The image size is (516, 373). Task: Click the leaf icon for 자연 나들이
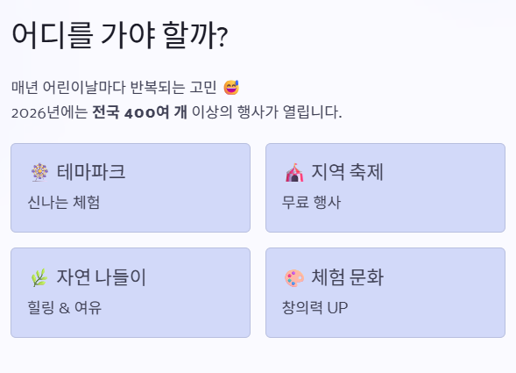point(39,277)
